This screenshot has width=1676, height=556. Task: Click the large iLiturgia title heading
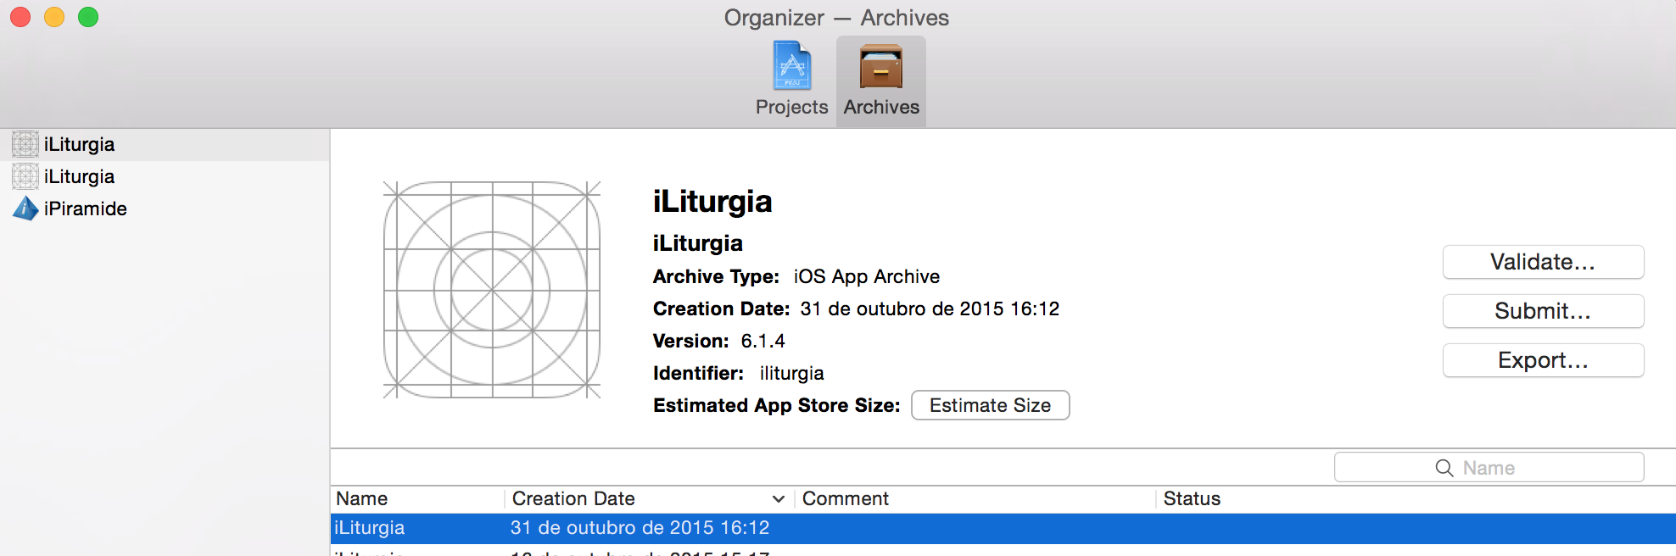pos(712,202)
